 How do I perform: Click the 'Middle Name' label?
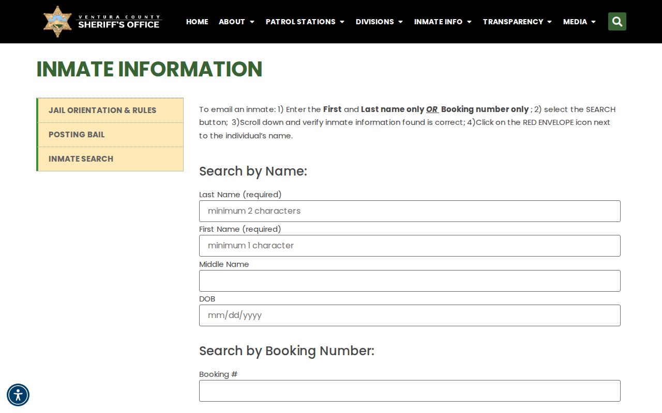coord(224,264)
